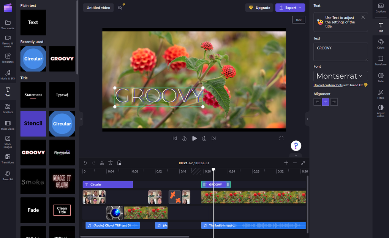This screenshot has width=389, height=238.
Task: Expand the right properties panel
Action: 307,119
